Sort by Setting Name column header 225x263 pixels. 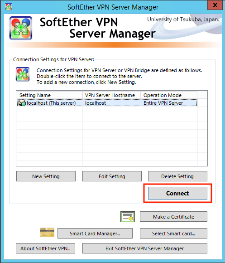coord(50,95)
